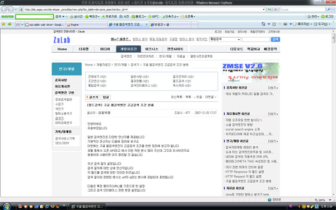
Task: Click the 전체보기 (5건) category link
Action: click(x=97, y=77)
